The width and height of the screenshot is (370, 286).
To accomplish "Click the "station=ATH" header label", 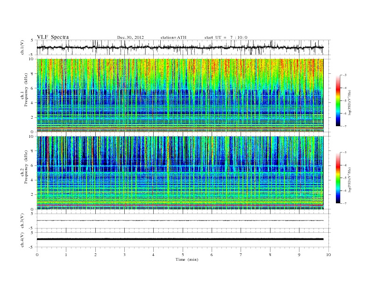I will coord(173,37).
